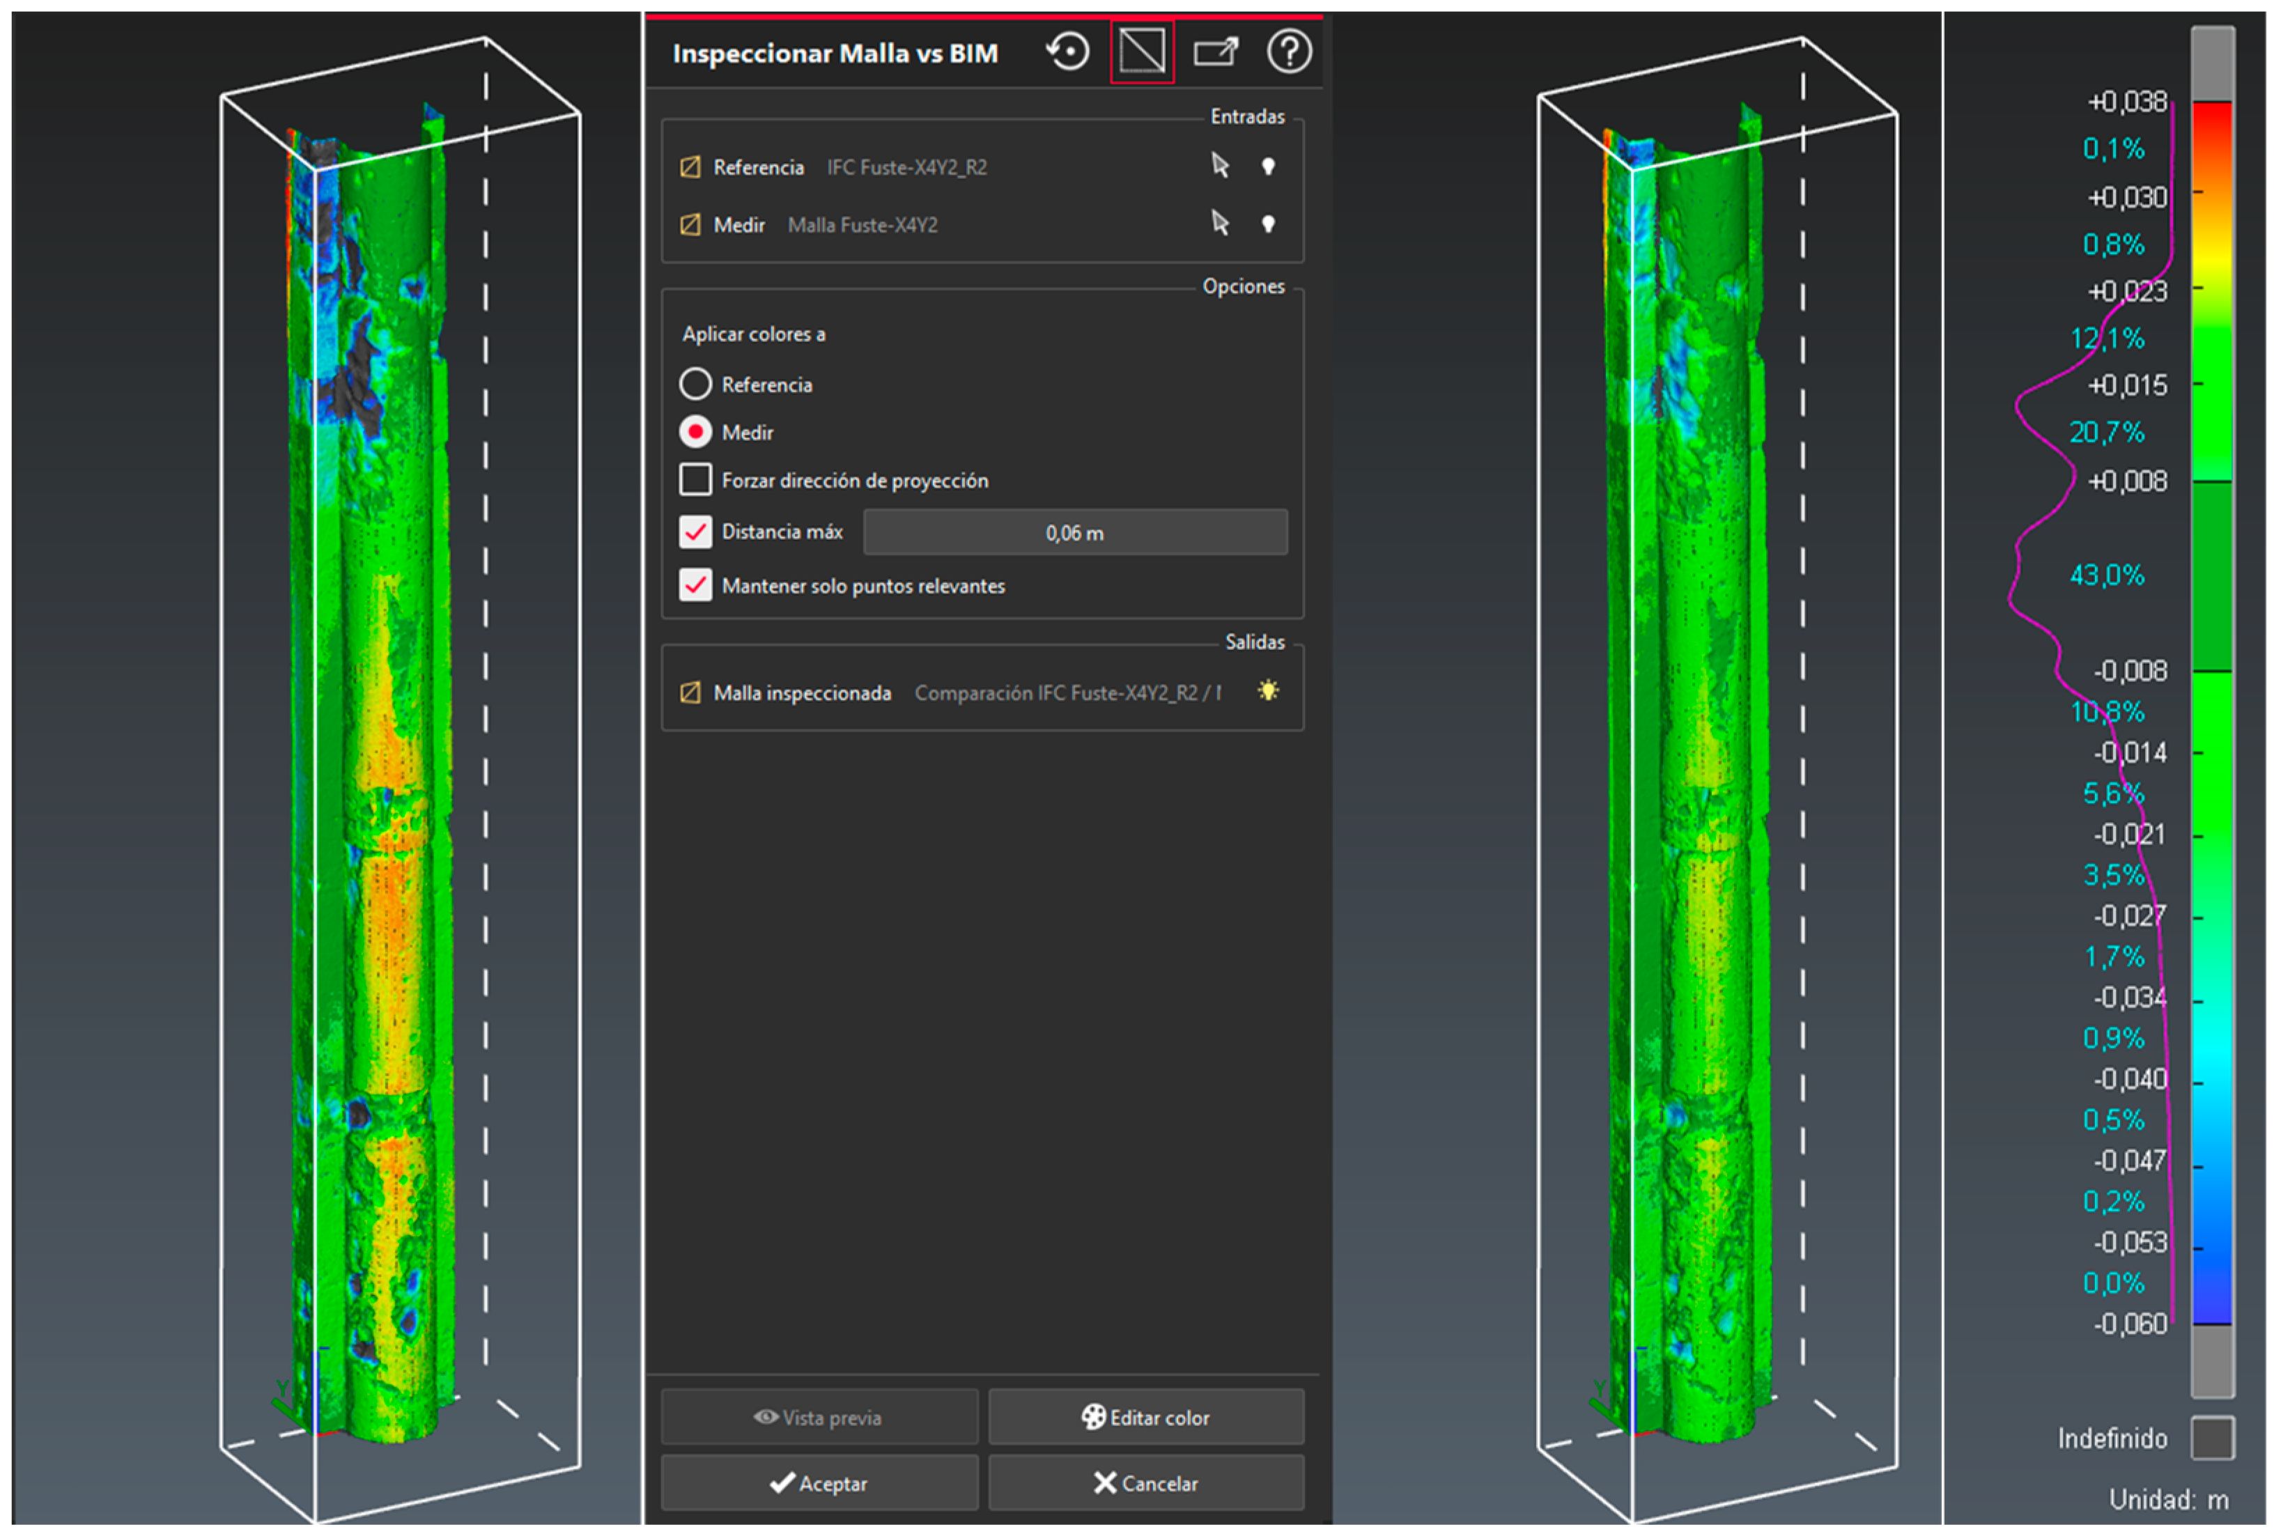Select the Medir radio button
2274x1534 pixels.
coord(696,431)
